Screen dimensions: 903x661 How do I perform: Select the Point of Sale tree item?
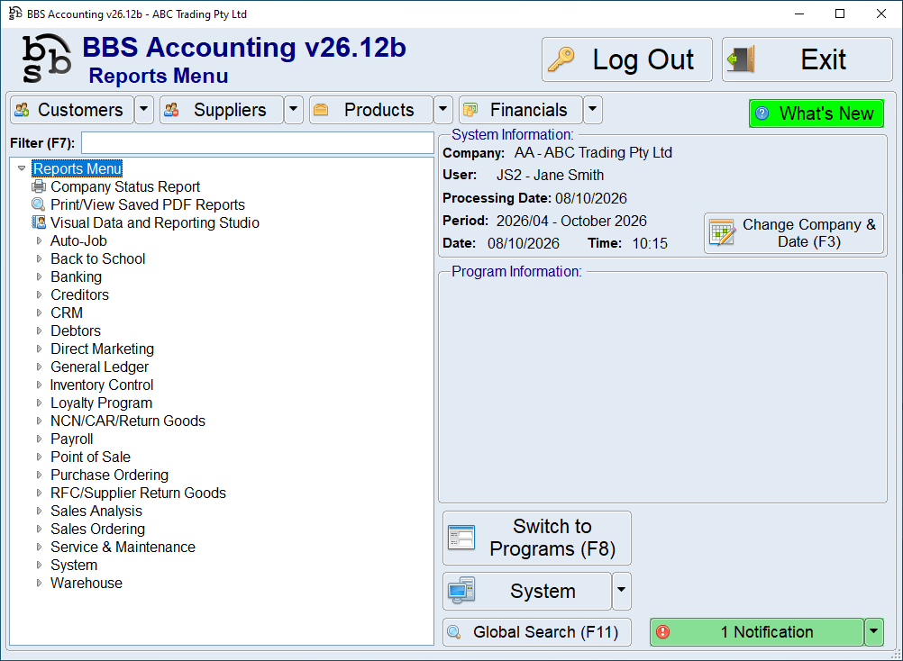point(90,457)
